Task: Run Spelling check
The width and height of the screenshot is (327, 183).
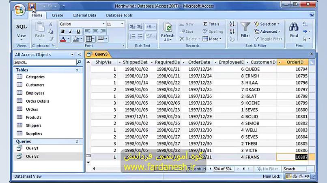Action: (x=213, y=32)
